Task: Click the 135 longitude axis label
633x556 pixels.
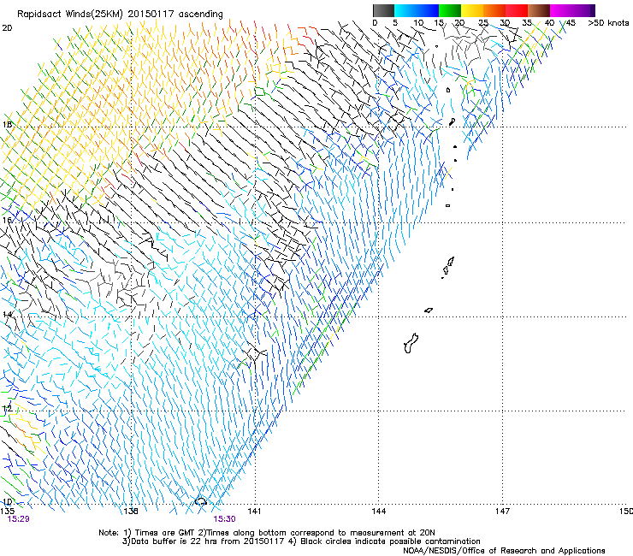Action: 8,512
